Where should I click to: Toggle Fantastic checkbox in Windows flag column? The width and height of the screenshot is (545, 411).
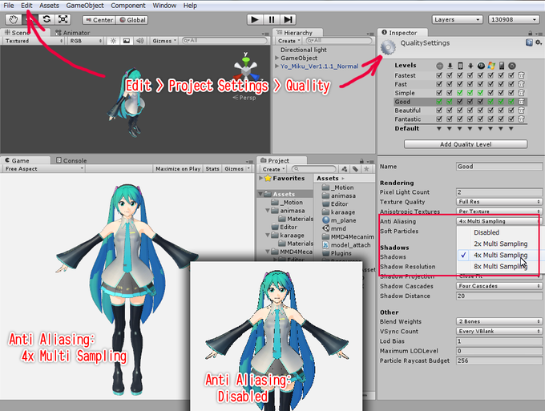coord(490,119)
